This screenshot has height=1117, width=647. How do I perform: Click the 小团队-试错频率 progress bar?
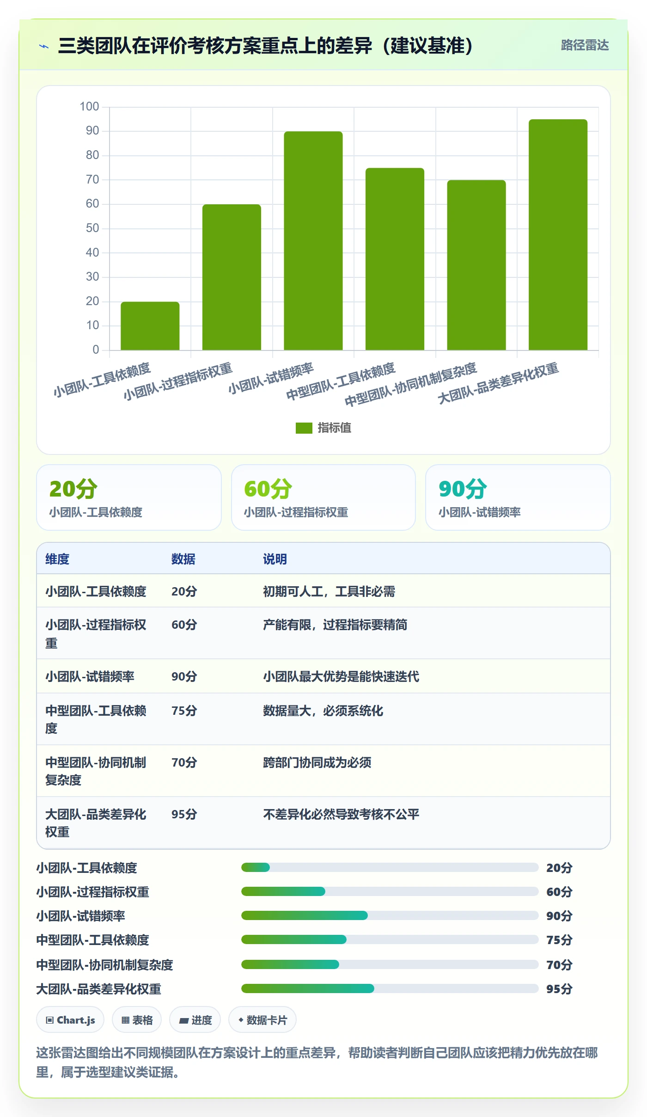(x=390, y=915)
